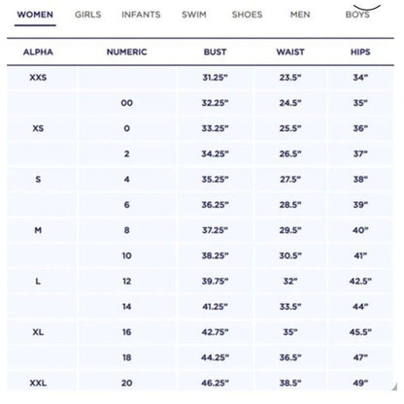Click the WAIST column header

[x=290, y=52]
